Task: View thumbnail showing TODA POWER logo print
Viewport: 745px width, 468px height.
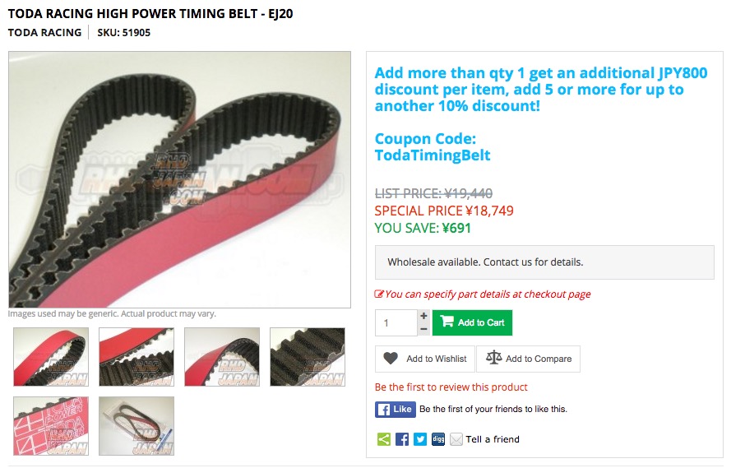Action: click(x=51, y=426)
